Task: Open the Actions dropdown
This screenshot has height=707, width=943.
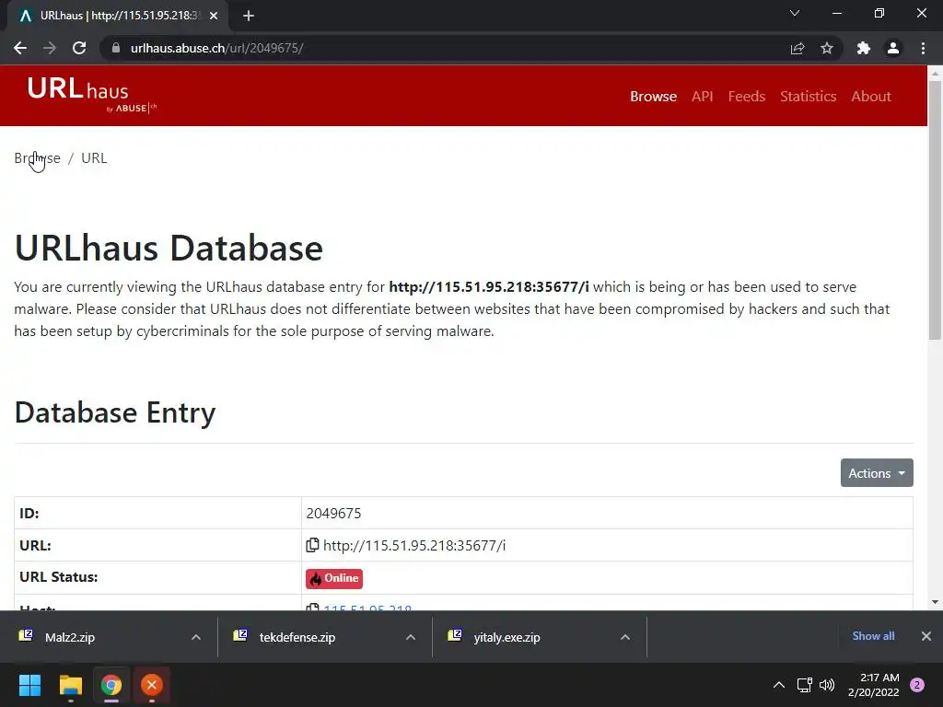Action: coord(877,473)
